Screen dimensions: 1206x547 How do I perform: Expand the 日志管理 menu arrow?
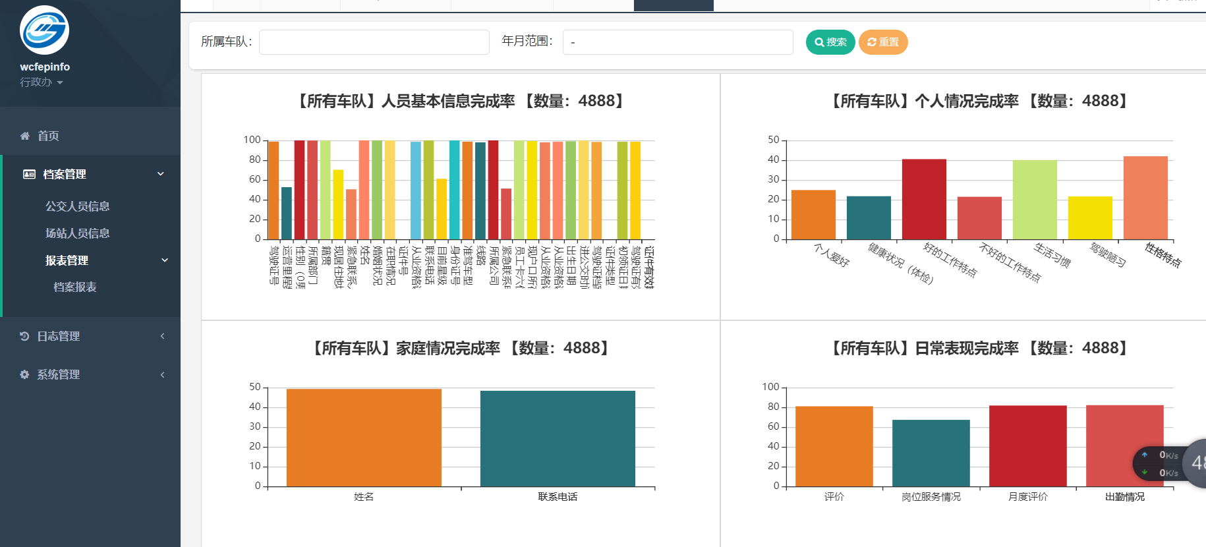click(163, 336)
